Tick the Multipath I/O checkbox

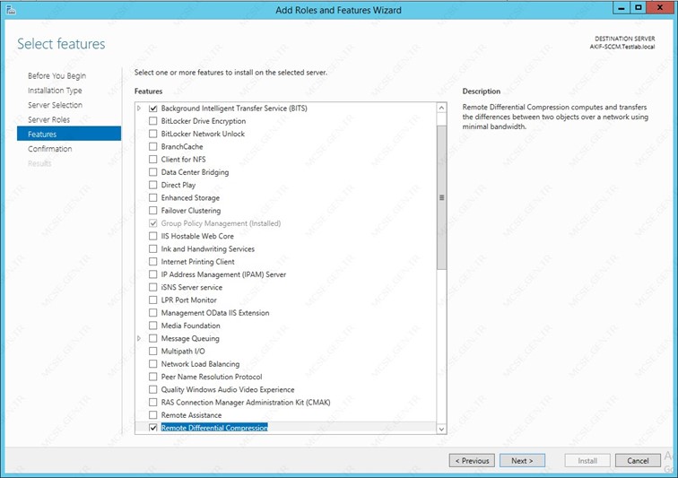tap(152, 352)
